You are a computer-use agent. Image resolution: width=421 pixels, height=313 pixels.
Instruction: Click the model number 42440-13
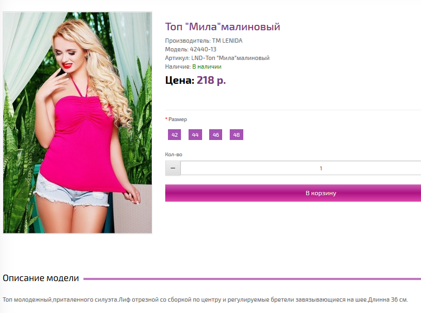click(203, 49)
